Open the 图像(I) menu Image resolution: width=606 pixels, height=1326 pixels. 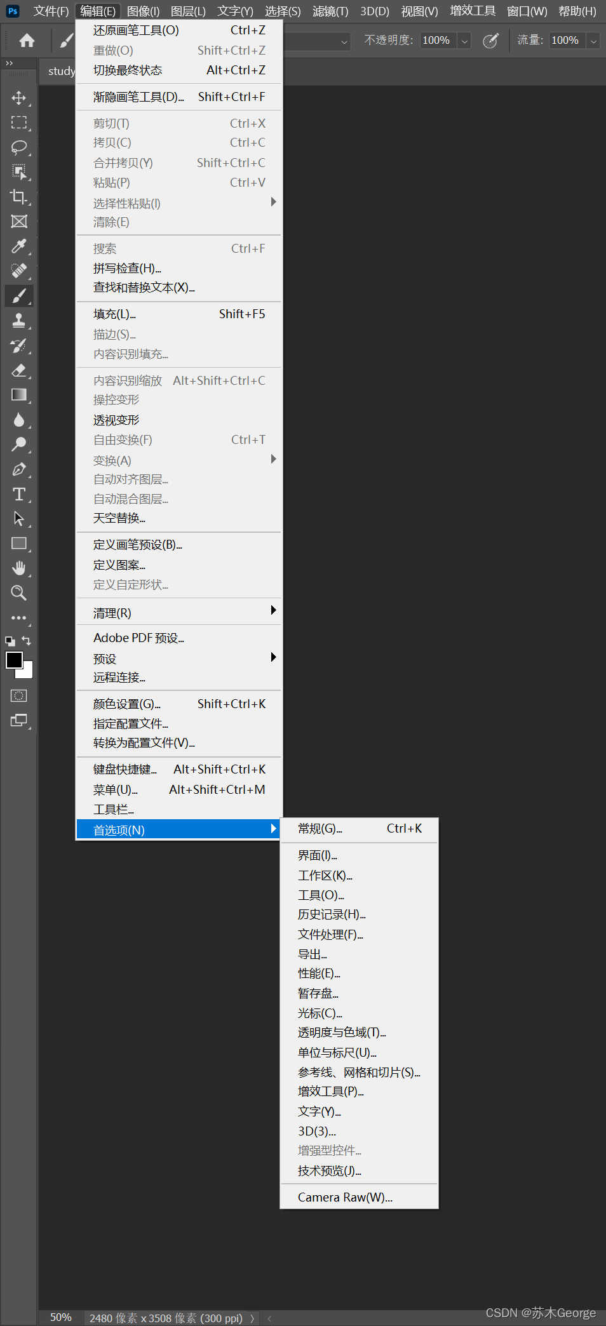coord(143,11)
